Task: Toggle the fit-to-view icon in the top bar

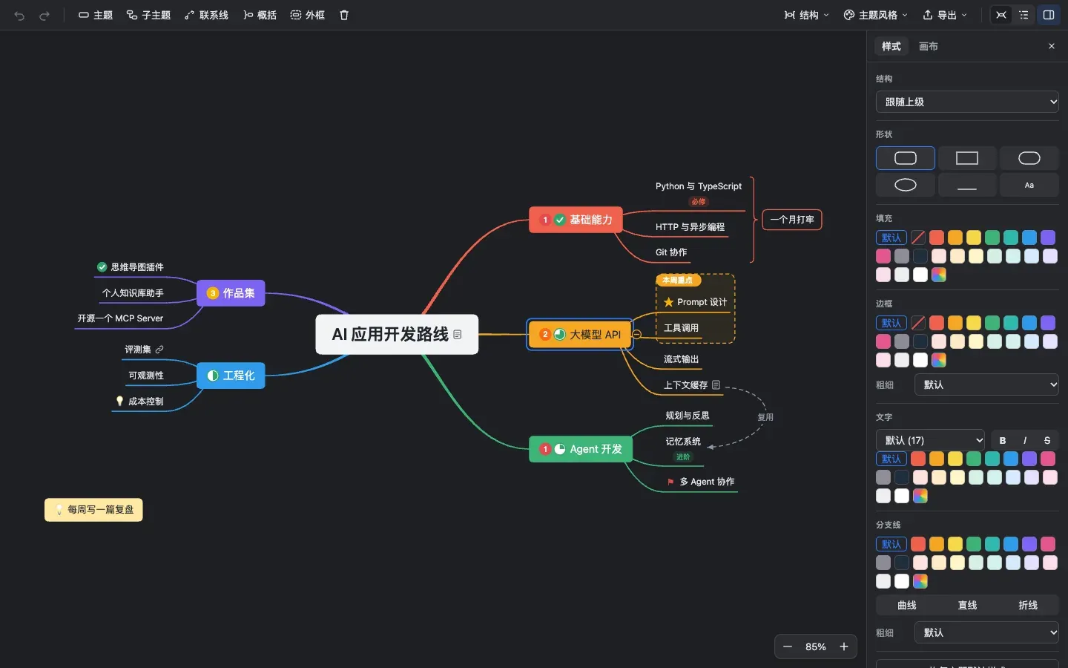Action: pyautogui.click(x=1001, y=15)
